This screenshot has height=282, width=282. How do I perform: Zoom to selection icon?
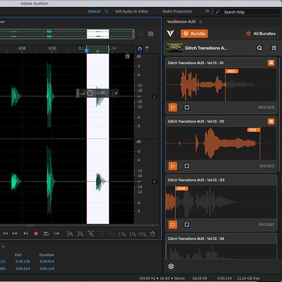coord(142,234)
